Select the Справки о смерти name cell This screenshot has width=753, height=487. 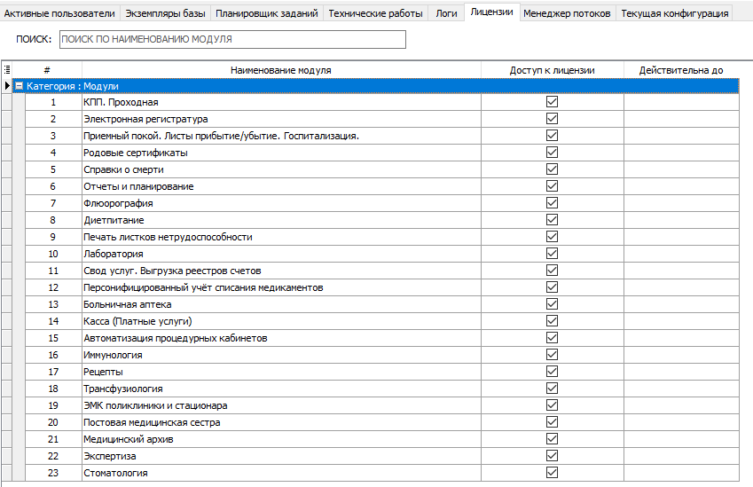pos(281,169)
